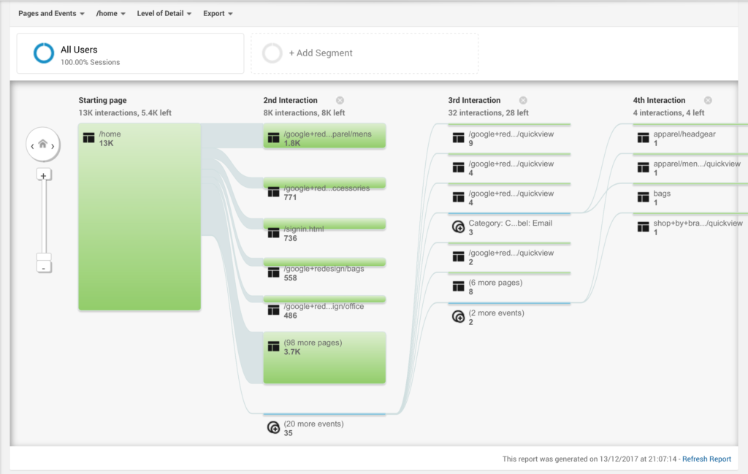
Task: Remove the 2nd Interaction column
Action: 340,100
